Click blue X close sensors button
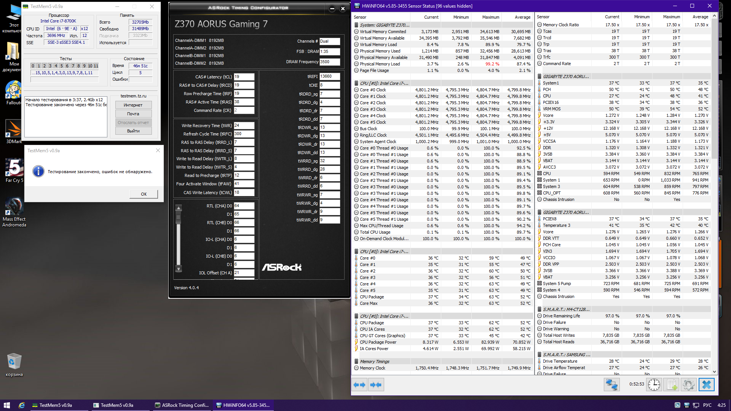Image resolution: width=731 pixels, height=411 pixels. (706, 385)
